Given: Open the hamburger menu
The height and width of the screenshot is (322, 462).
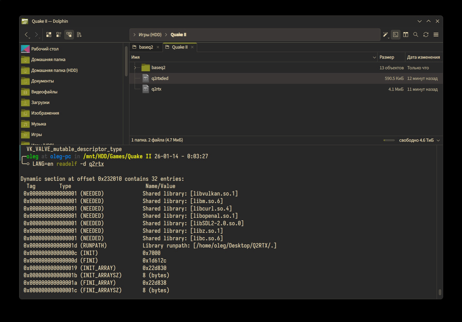Looking at the screenshot, I should pyautogui.click(x=436, y=35).
